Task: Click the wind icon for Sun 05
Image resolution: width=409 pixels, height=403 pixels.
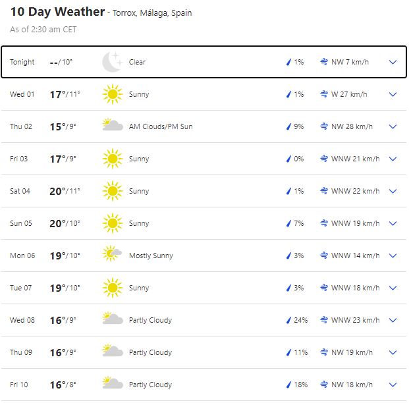Action: (324, 223)
